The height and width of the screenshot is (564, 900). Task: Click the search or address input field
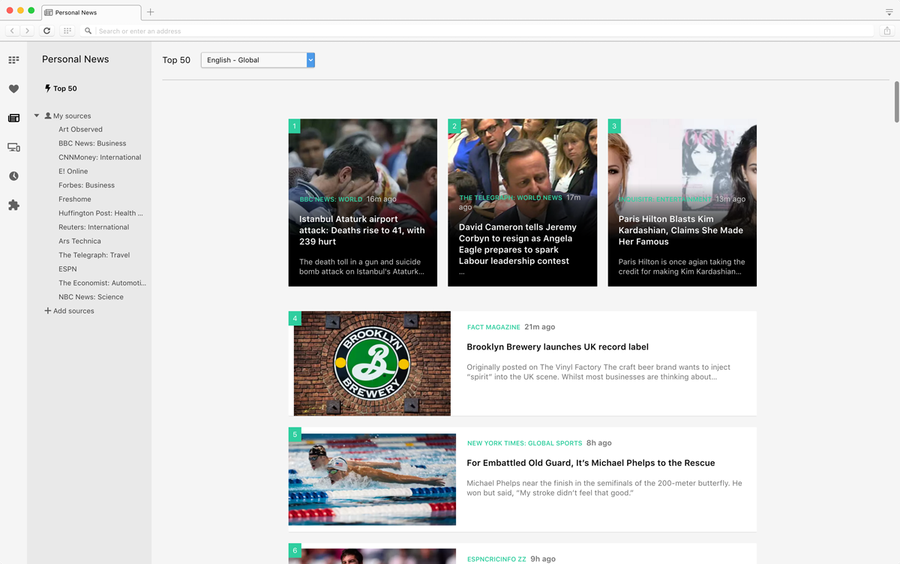[480, 31]
